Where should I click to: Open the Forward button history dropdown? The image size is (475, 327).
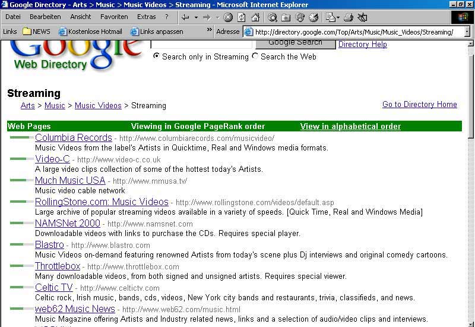[x=217, y=18]
